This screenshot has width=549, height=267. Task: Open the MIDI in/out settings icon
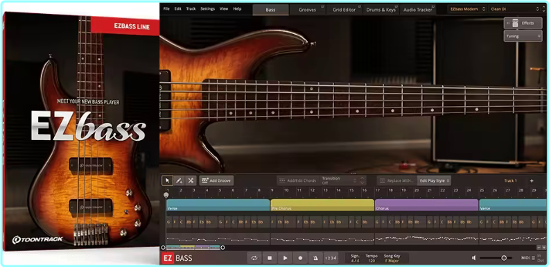533,258
